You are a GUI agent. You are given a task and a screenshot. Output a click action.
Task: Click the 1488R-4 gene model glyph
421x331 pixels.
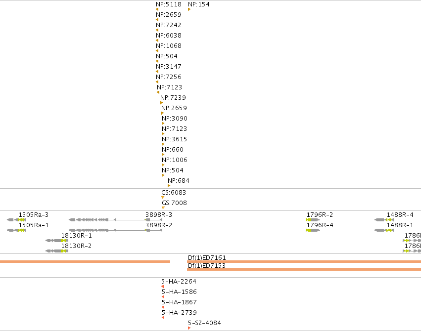coord(384,220)
